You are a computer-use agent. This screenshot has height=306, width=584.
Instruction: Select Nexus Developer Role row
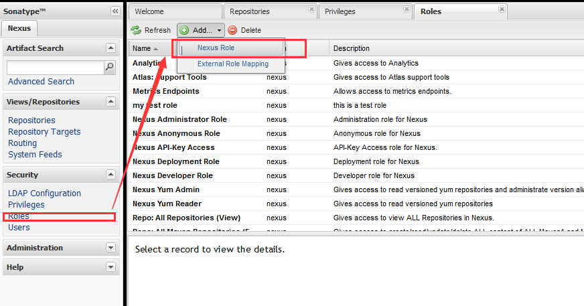click(x=356, y=175)
